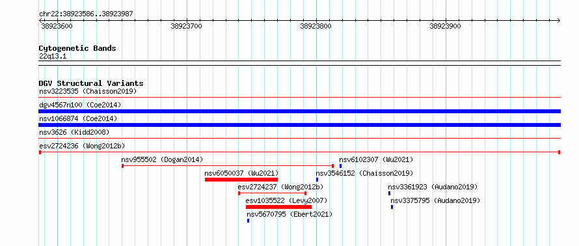Image resolution: width=579 pixels, height=246 pixels.
Task: Click the nsv3626 (Kidd2008) label
Action: (x=74, y=132)
